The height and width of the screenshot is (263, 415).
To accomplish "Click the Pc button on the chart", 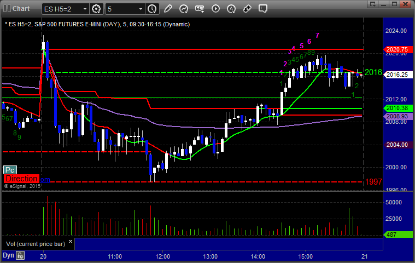I will click(10, 170).
